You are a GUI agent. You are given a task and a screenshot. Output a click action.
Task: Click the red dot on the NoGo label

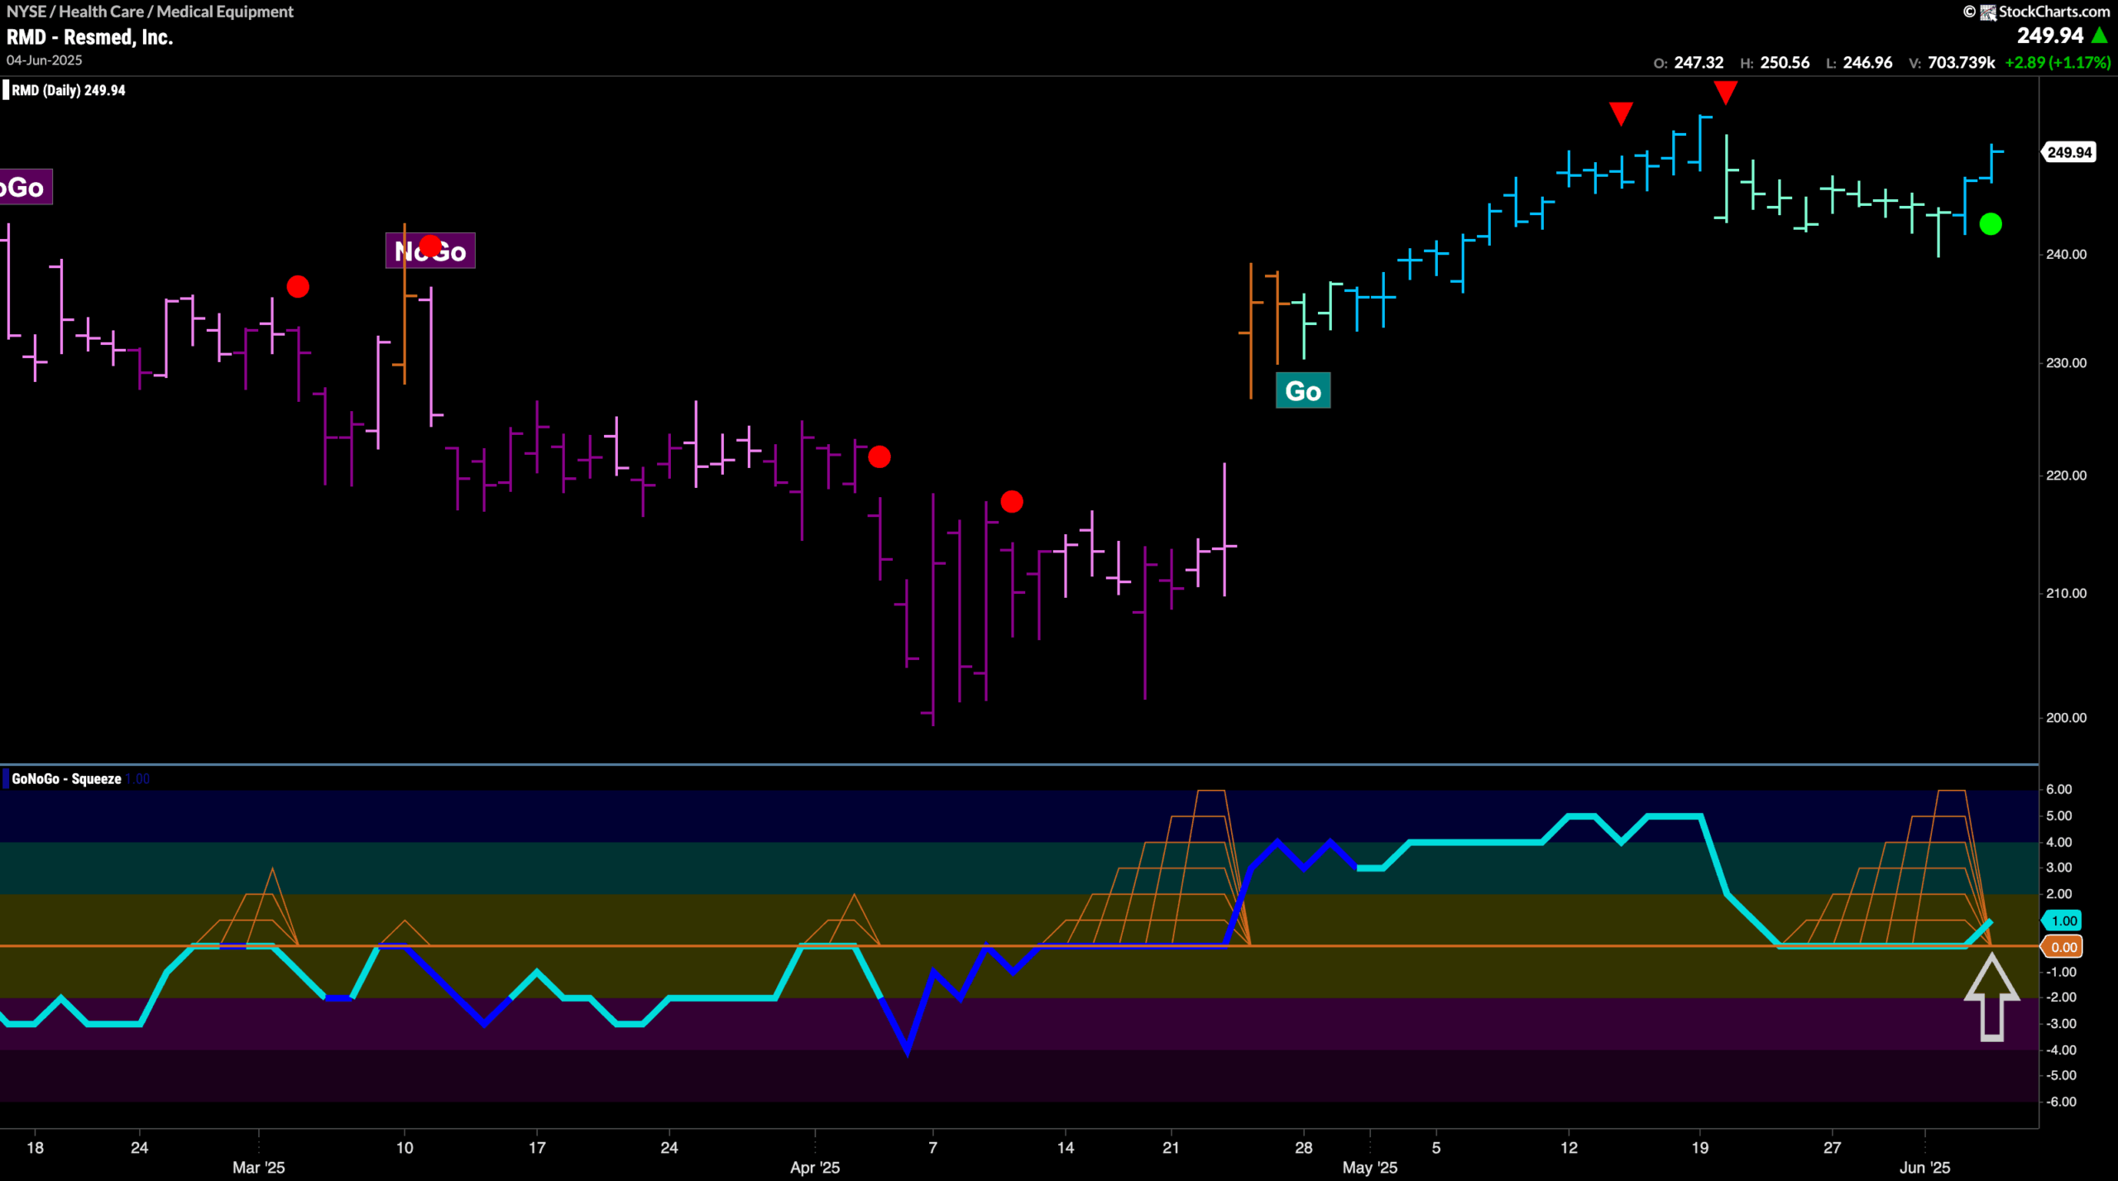[x=430, y=246]
